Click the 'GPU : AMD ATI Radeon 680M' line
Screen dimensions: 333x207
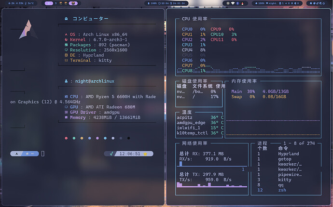point(100,107)
